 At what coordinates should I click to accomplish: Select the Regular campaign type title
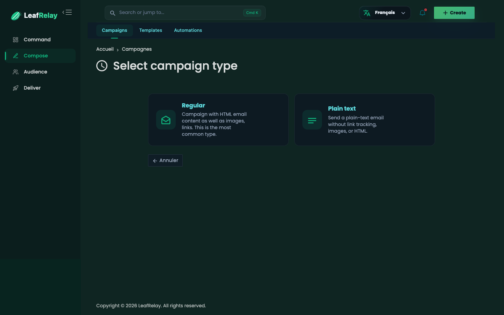click(193, 105)
